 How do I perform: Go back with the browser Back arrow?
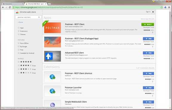click(x=3, y=7)
